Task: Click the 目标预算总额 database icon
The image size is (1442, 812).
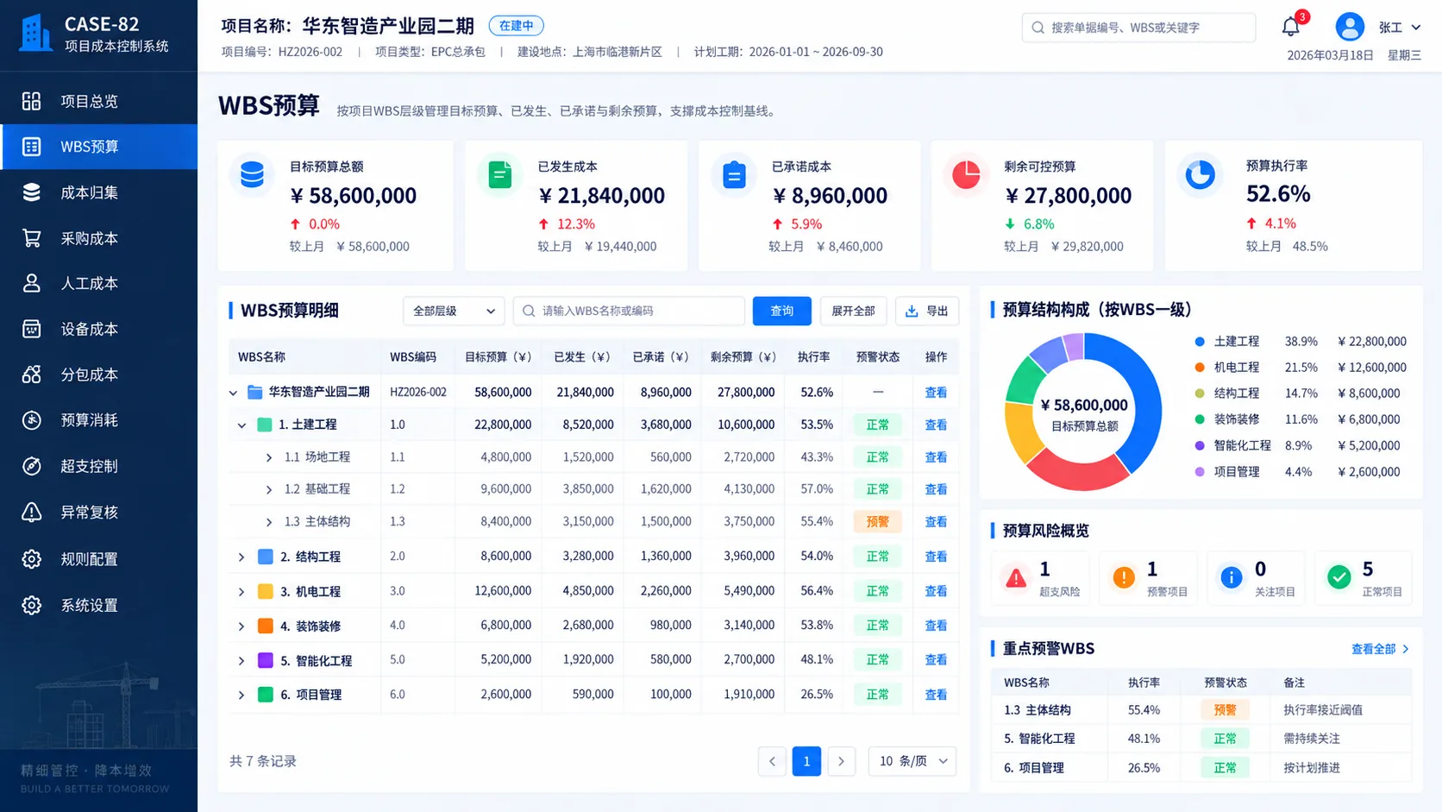Action: click(x=252, y=175)
